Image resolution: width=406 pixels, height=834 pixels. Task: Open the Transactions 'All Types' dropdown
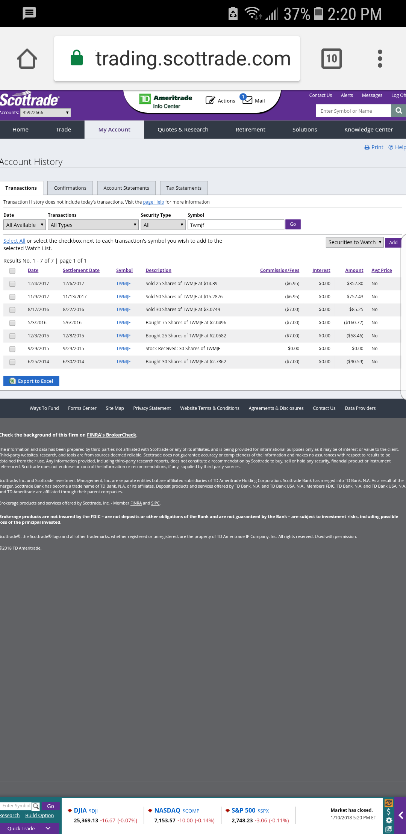click(x=93, y=225)
